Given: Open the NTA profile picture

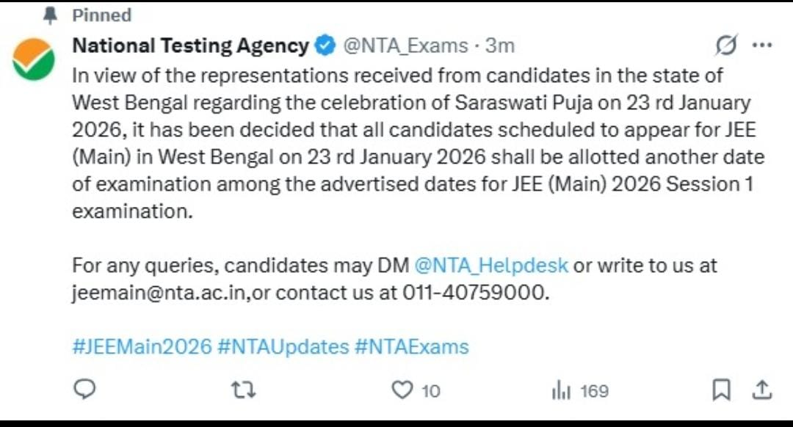Looking at the screenshot, I should point(33,60).
